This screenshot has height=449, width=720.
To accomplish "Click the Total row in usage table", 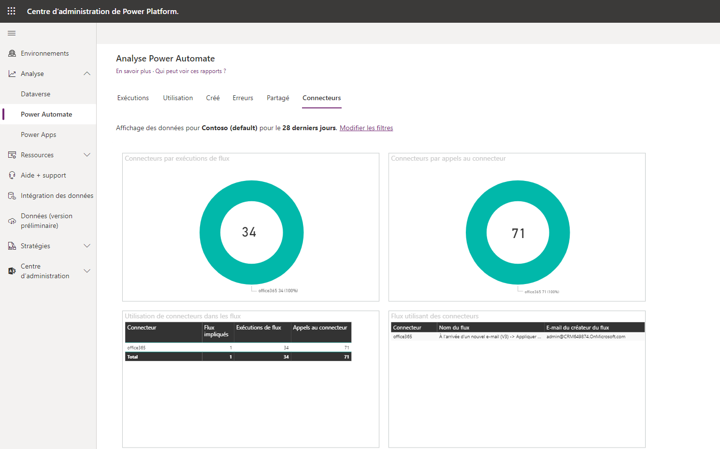I will (238, 357).
